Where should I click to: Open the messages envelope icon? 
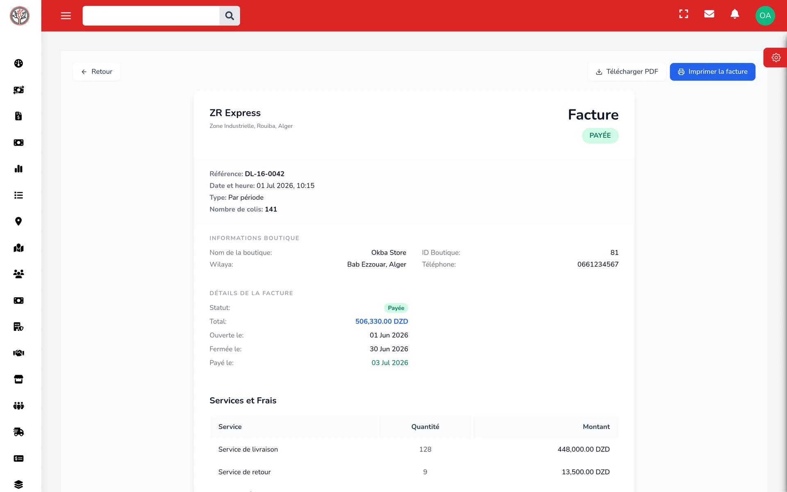click(x=709, y=14)
